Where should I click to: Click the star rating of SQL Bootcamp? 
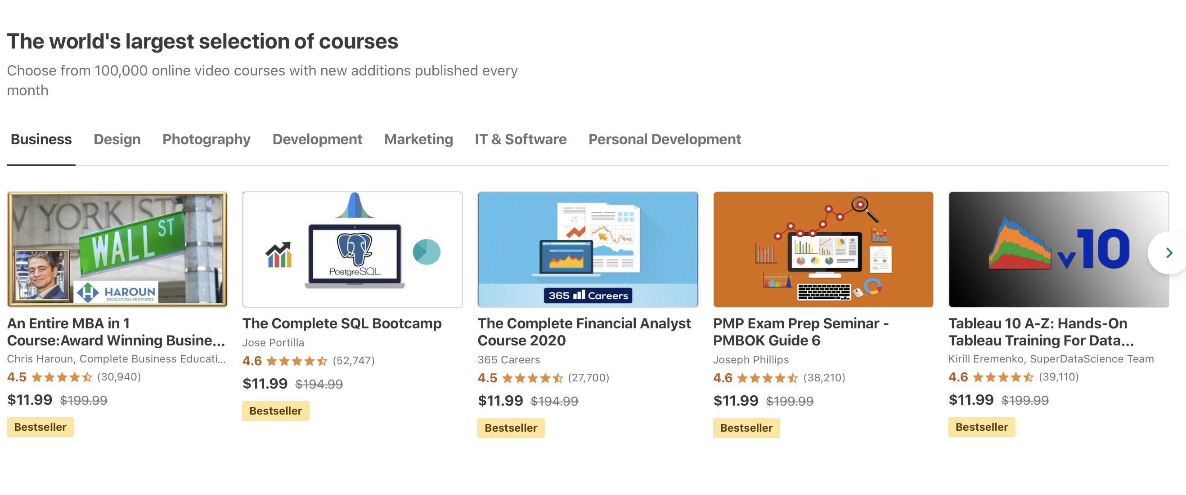click(296, 361)
